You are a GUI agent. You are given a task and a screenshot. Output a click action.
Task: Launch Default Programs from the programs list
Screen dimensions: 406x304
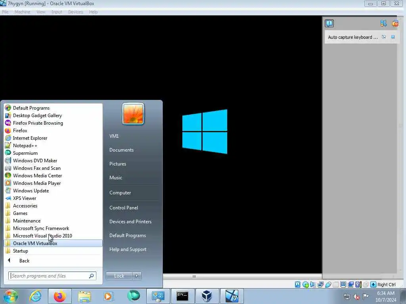53,108
